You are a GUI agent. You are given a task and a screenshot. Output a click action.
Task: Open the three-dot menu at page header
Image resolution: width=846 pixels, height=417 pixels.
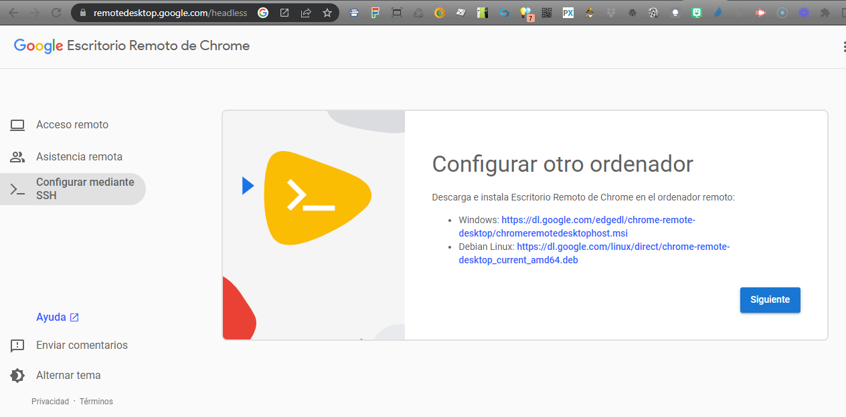coord(844,46)
